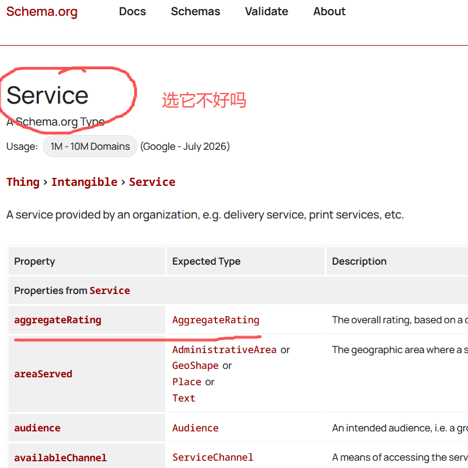Click the "A Schema.org Type" subtitle
The width and height of the screenshot is (468, 468).
pyautogui.click(x=56, y=122)
